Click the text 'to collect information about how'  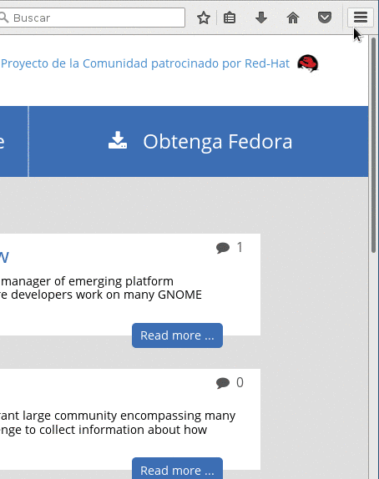tap(116, 430)
